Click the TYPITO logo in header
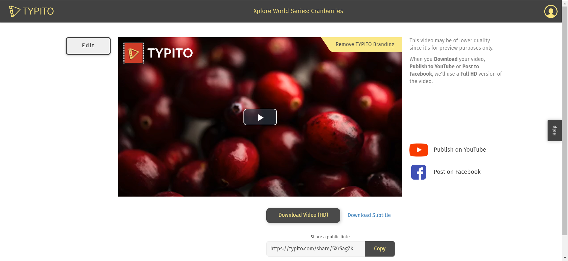The width and height of the screenshot is (568, 261). [31, 11]
